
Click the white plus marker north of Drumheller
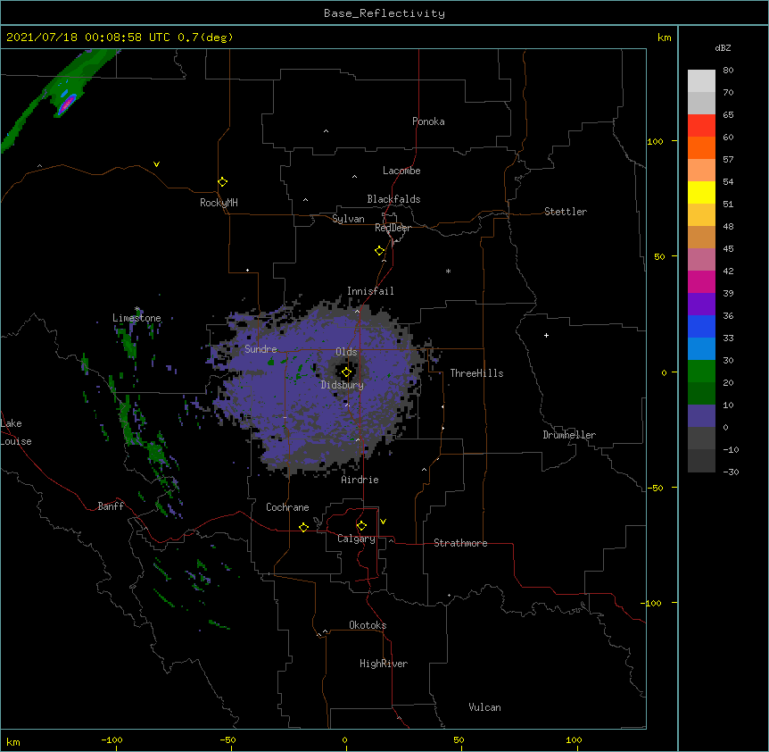pos(546,335)
